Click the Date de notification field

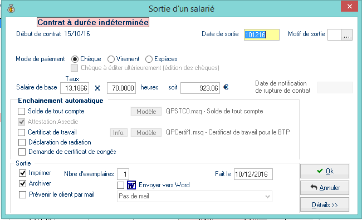(x=335, y=88)
